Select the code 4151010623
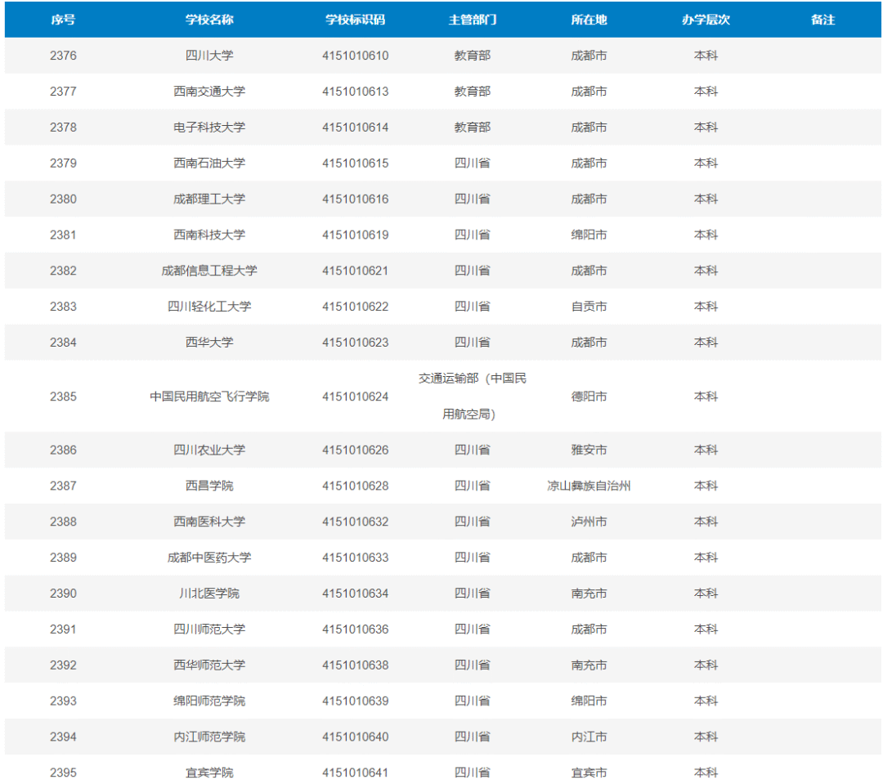Image resolution: width=883 pixels, height=784 pixels. [x=356, y=343]
